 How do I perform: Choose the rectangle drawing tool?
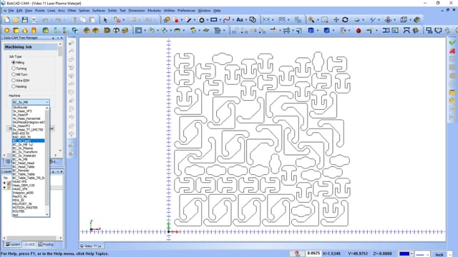[214, 20]
